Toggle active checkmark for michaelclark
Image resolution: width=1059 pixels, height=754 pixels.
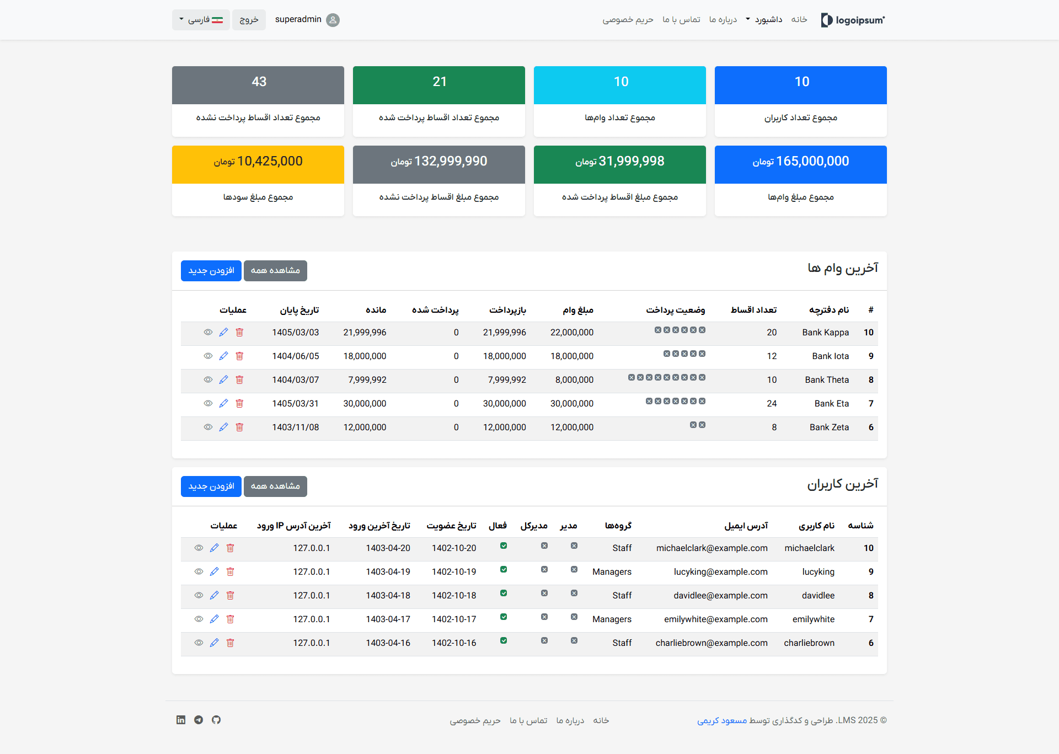504,546
